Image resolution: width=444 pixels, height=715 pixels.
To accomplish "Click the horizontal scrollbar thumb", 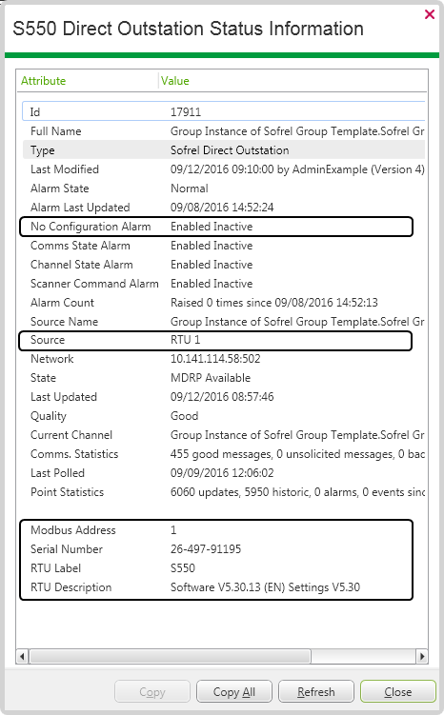I will (x=171, y=657).
